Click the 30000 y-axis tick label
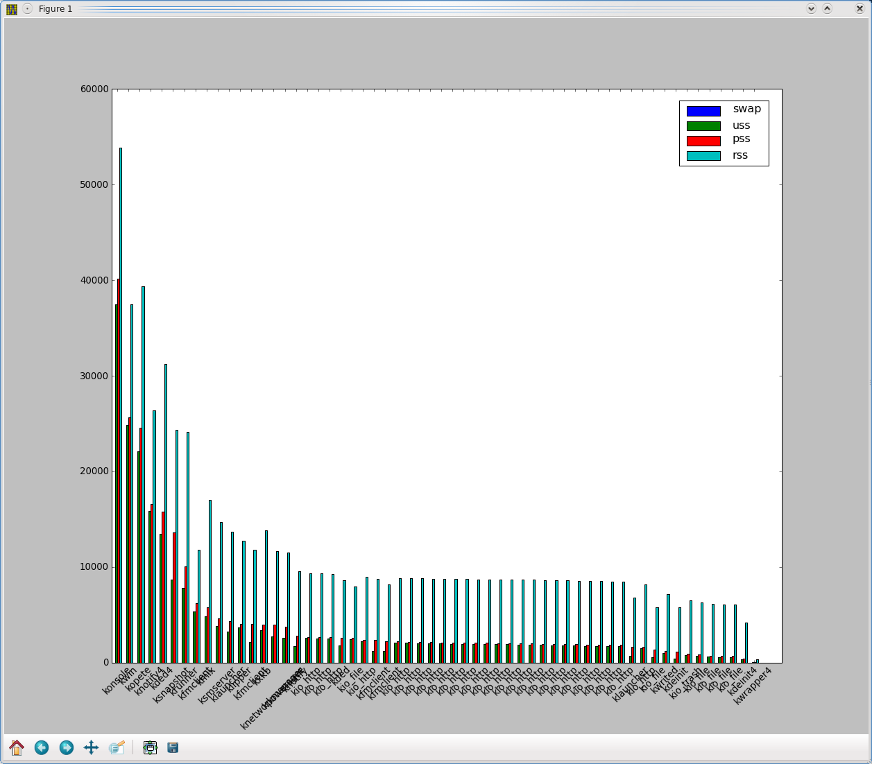The width and height of the screenshot is (872, 764). click(x=94, y=376)
